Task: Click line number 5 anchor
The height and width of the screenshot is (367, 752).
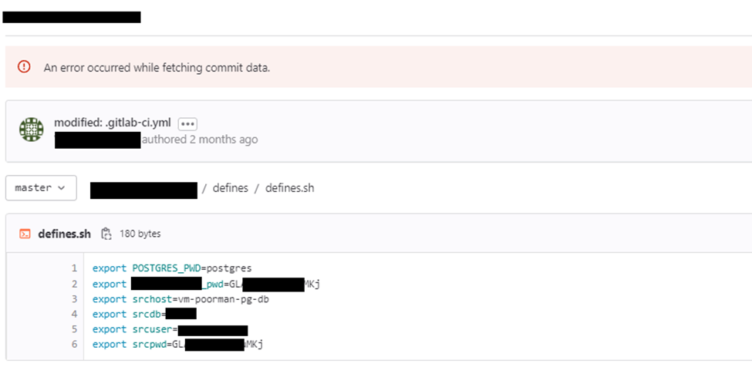Action: (x=74, y=329)
